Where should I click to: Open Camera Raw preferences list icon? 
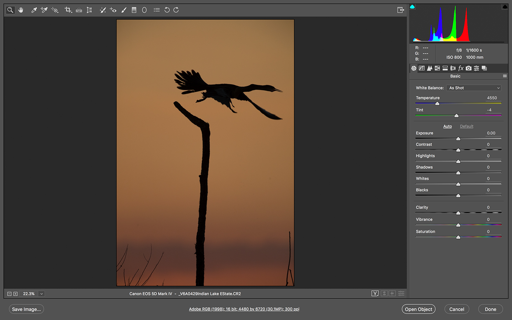click(x=157, y=10)
